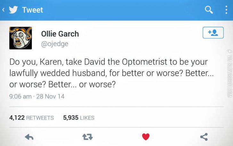The height and width of the screenshot is (146, 233).
Task: Open the three-dot overflow menu
Action: (x=226, y=10)
